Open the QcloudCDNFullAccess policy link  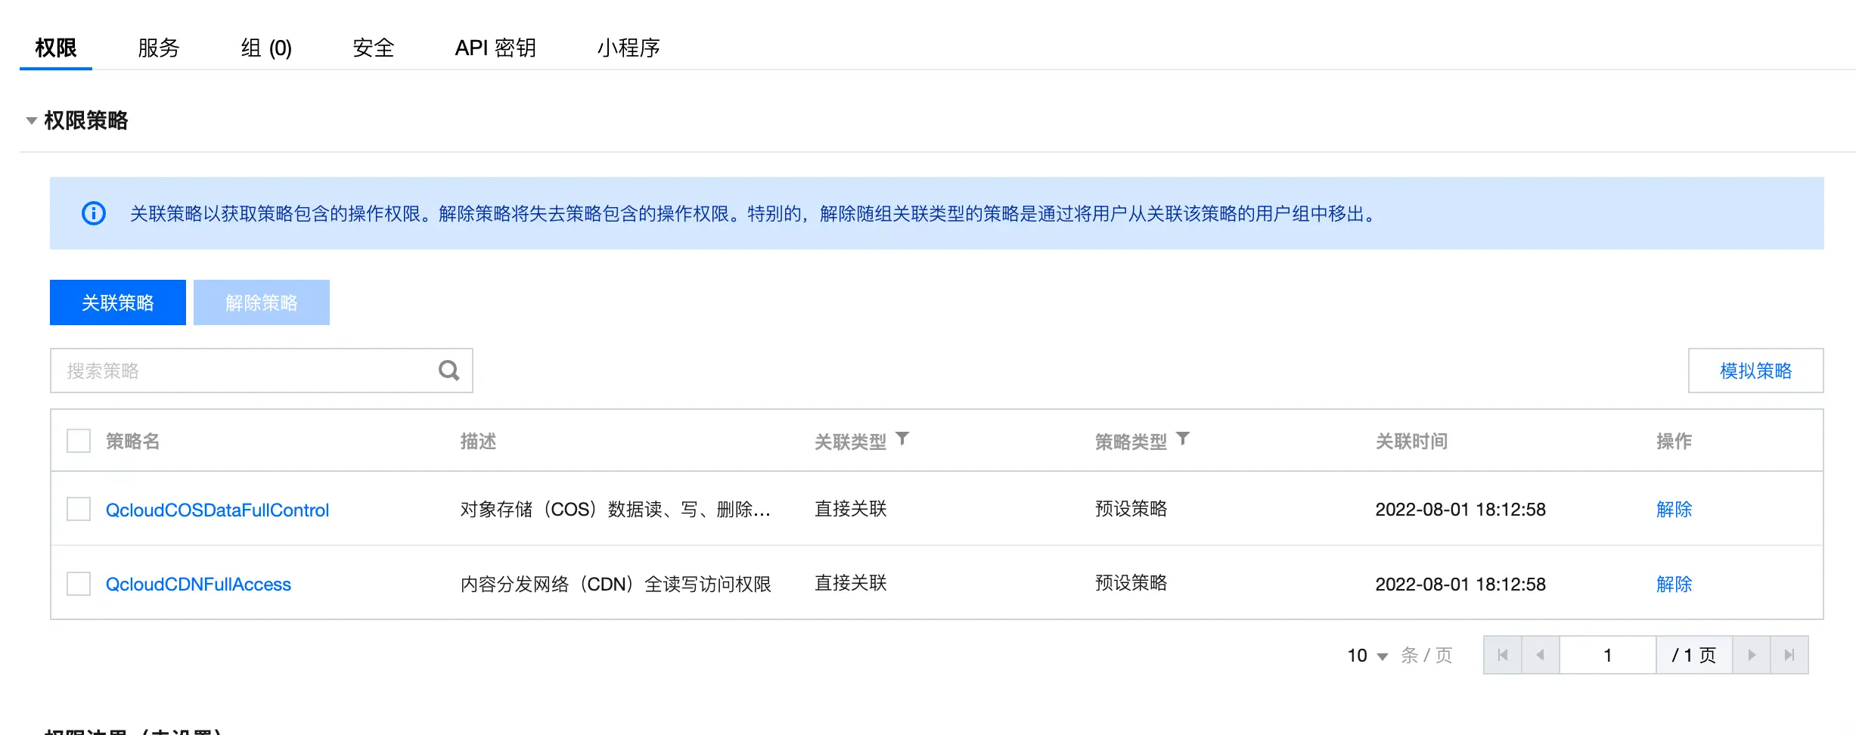[198, 585]
